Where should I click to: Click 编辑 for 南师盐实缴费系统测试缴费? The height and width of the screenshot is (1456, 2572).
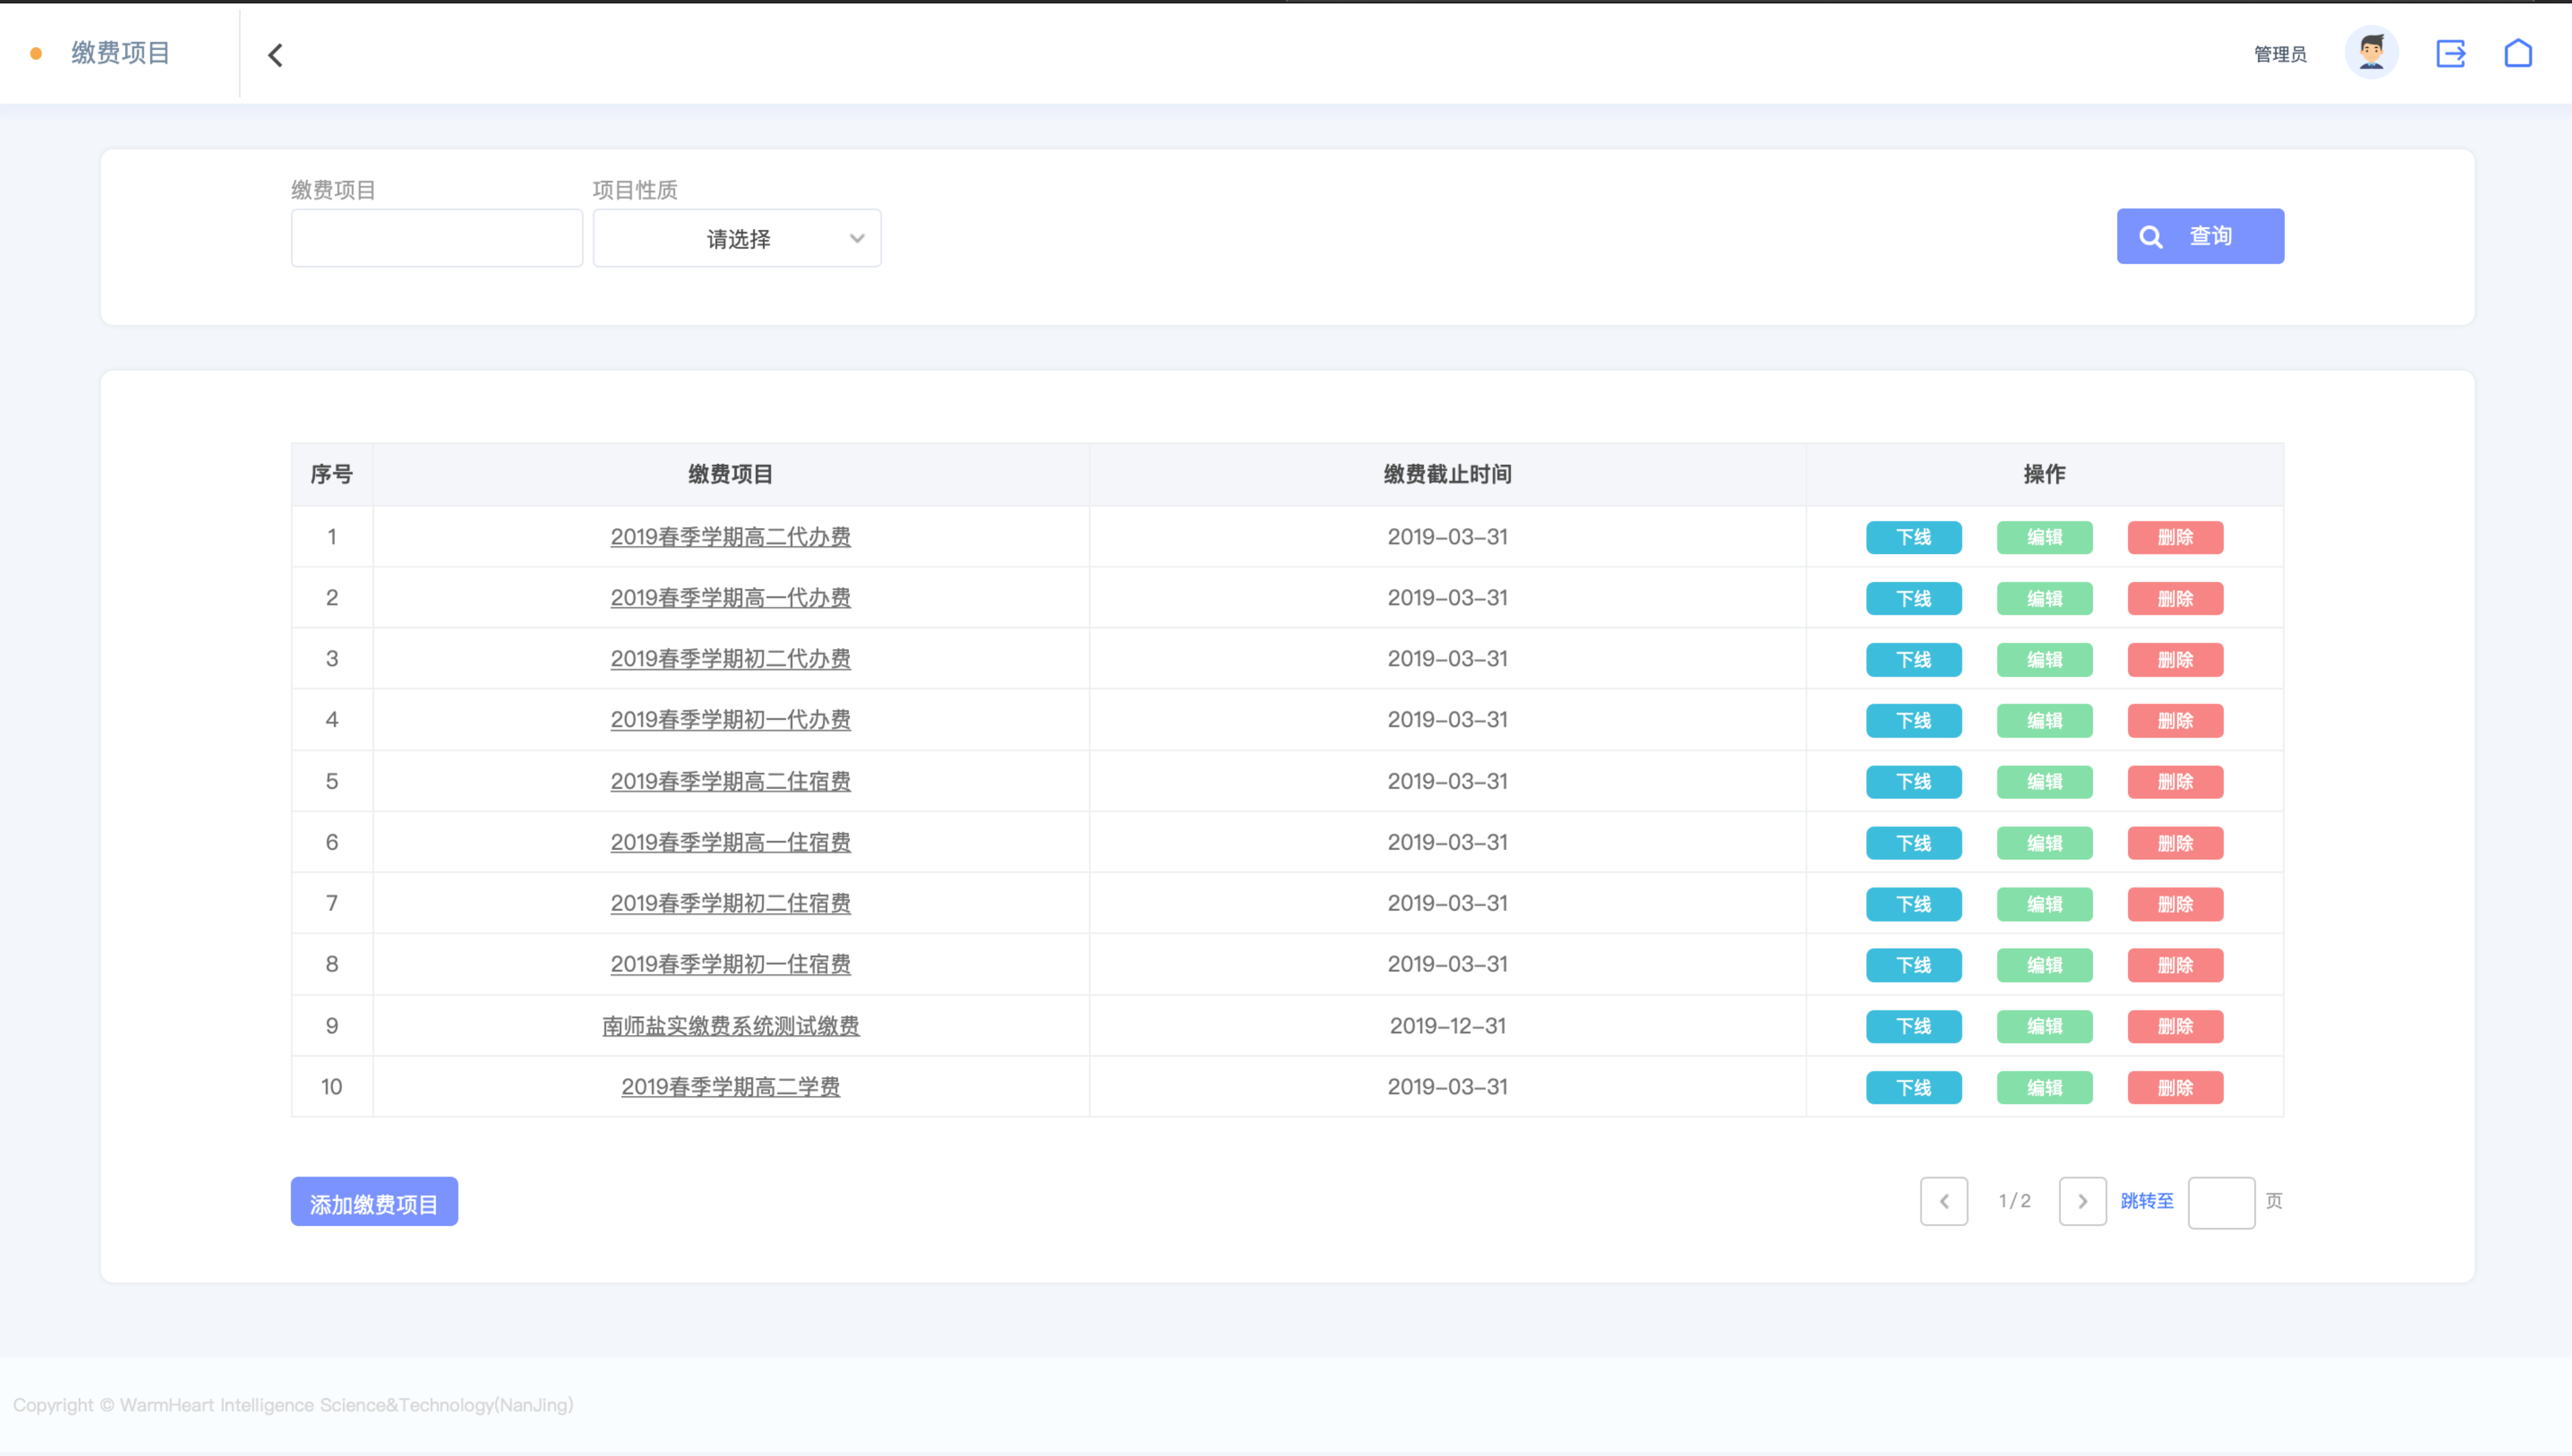click(x=2044, y=1026)
